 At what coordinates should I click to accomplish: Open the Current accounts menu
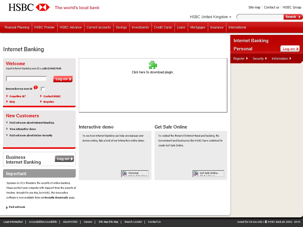(x=99, y=27)
